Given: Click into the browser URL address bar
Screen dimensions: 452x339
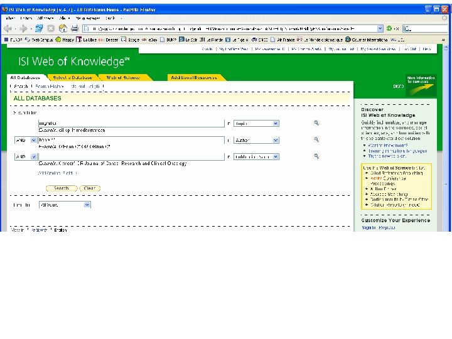Looking at the screenshot, I should coord(230,28).
